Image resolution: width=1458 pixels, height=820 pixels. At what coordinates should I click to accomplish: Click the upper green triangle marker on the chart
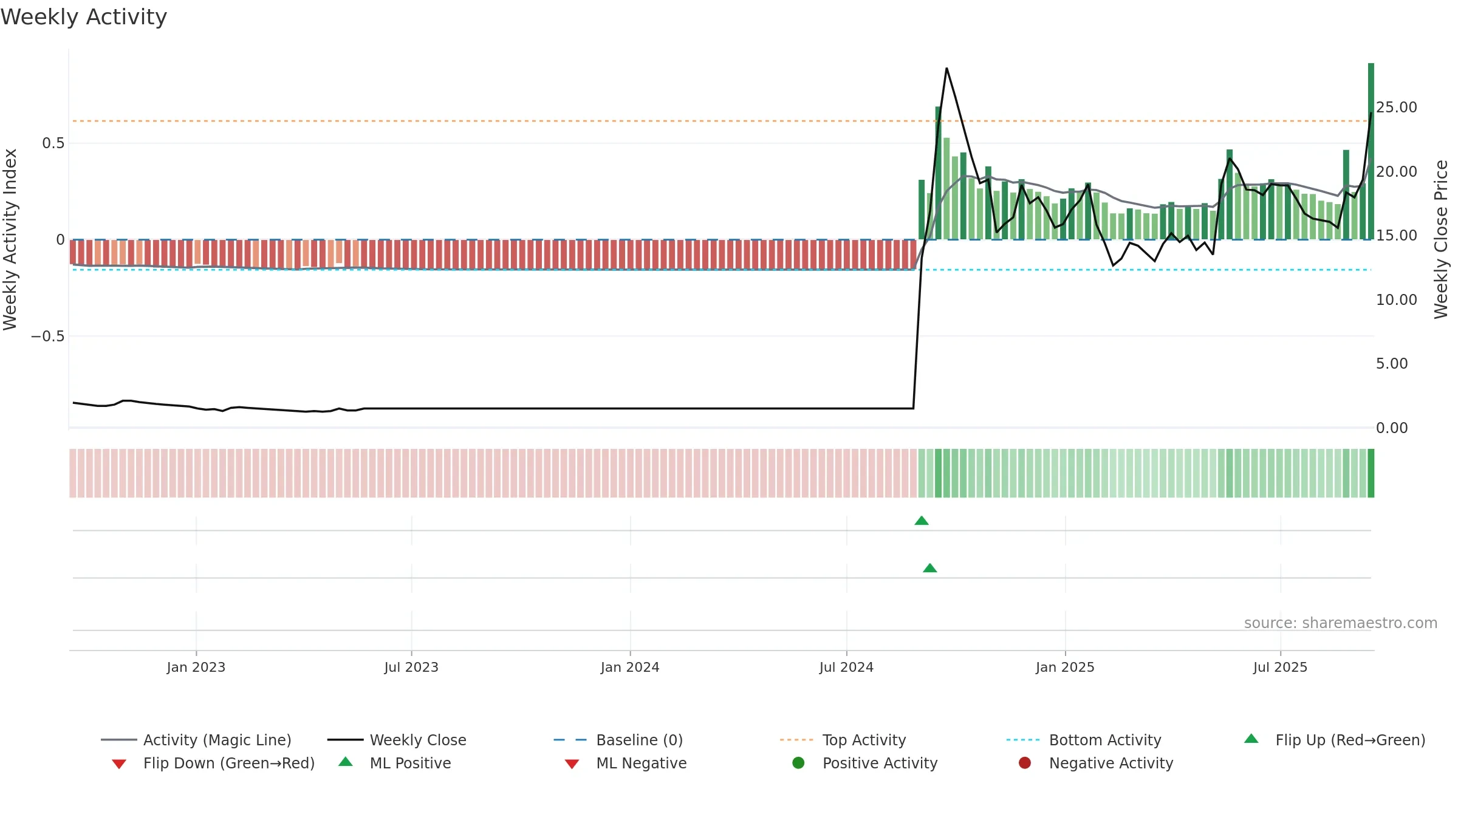click(922, 521)
